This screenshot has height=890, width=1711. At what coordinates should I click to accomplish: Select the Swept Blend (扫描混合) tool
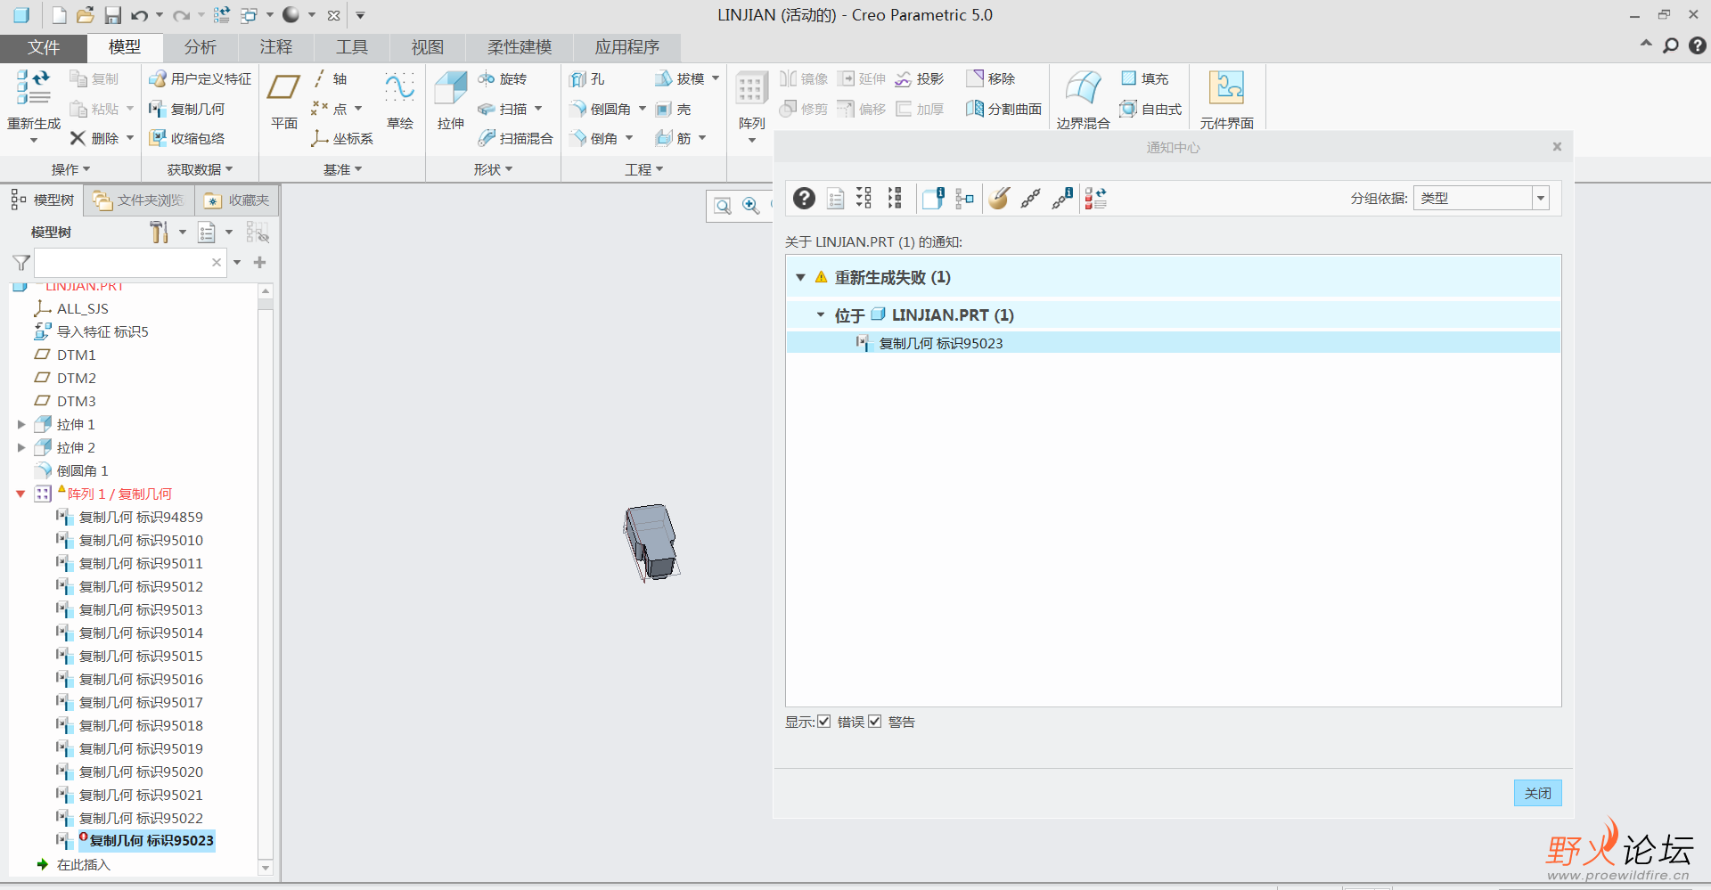pos(515,138)
